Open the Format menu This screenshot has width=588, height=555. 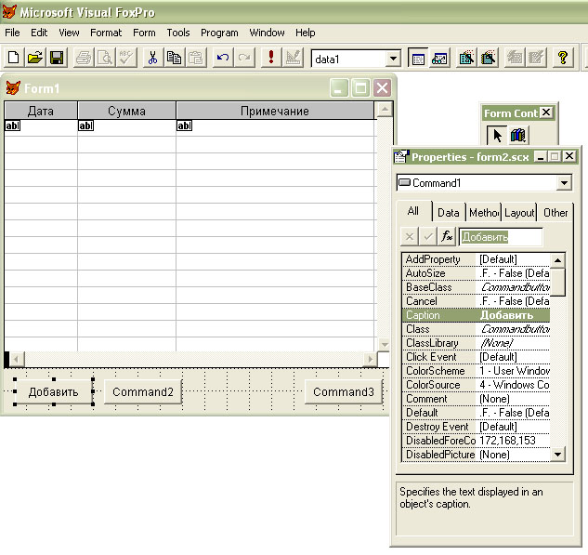(x=106, y=33)
